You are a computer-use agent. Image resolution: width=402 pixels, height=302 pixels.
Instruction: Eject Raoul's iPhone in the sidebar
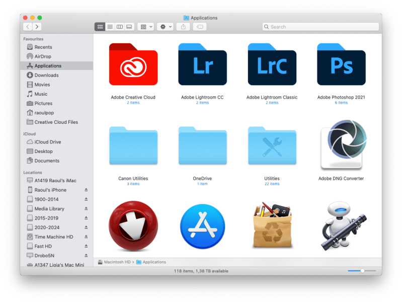86,190
